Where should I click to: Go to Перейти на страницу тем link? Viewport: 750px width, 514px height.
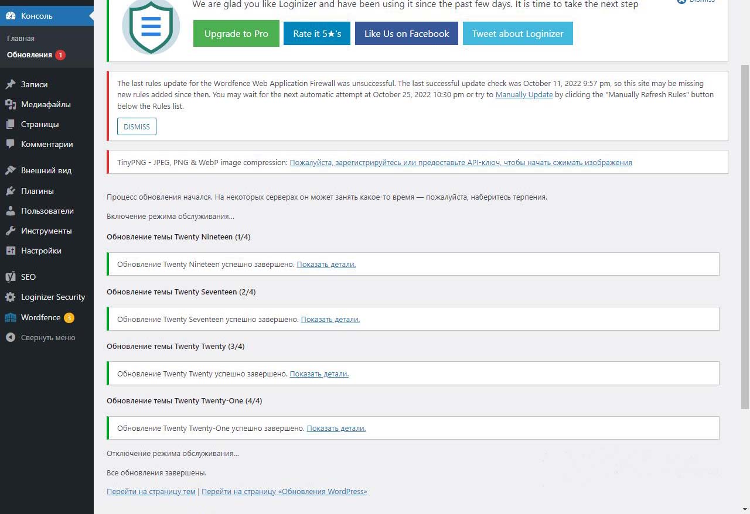151,492
